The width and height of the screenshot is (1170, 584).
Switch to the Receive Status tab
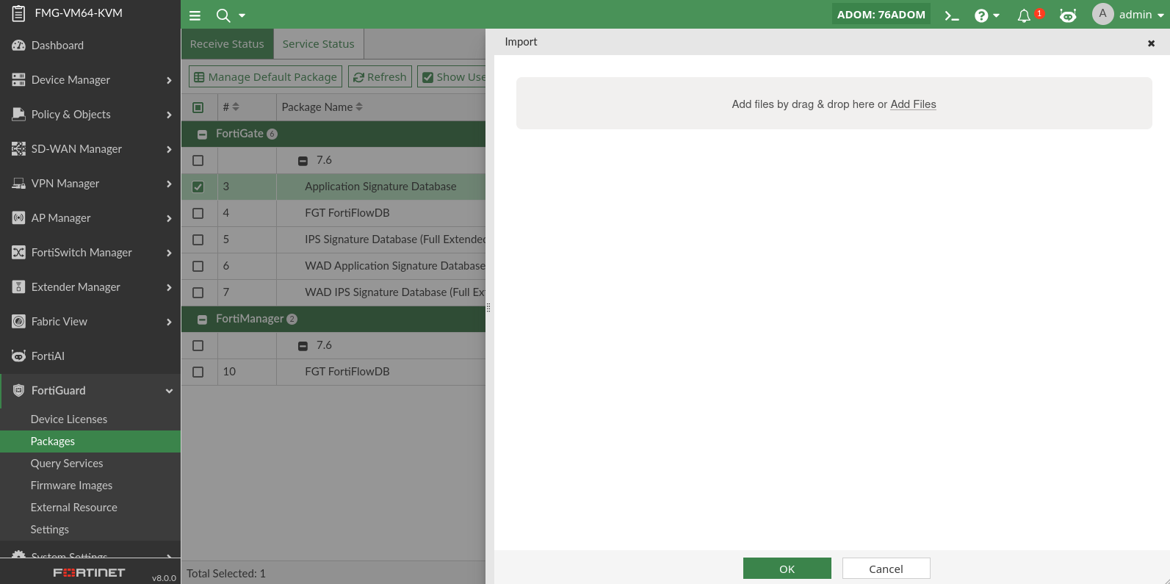(x=227, y=44)
